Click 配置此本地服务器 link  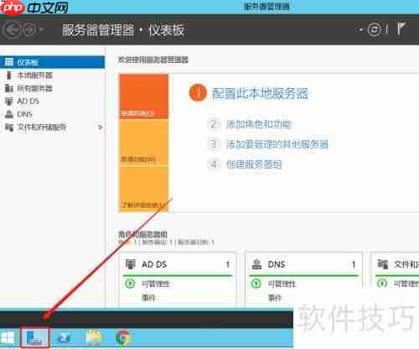point(260,93)
